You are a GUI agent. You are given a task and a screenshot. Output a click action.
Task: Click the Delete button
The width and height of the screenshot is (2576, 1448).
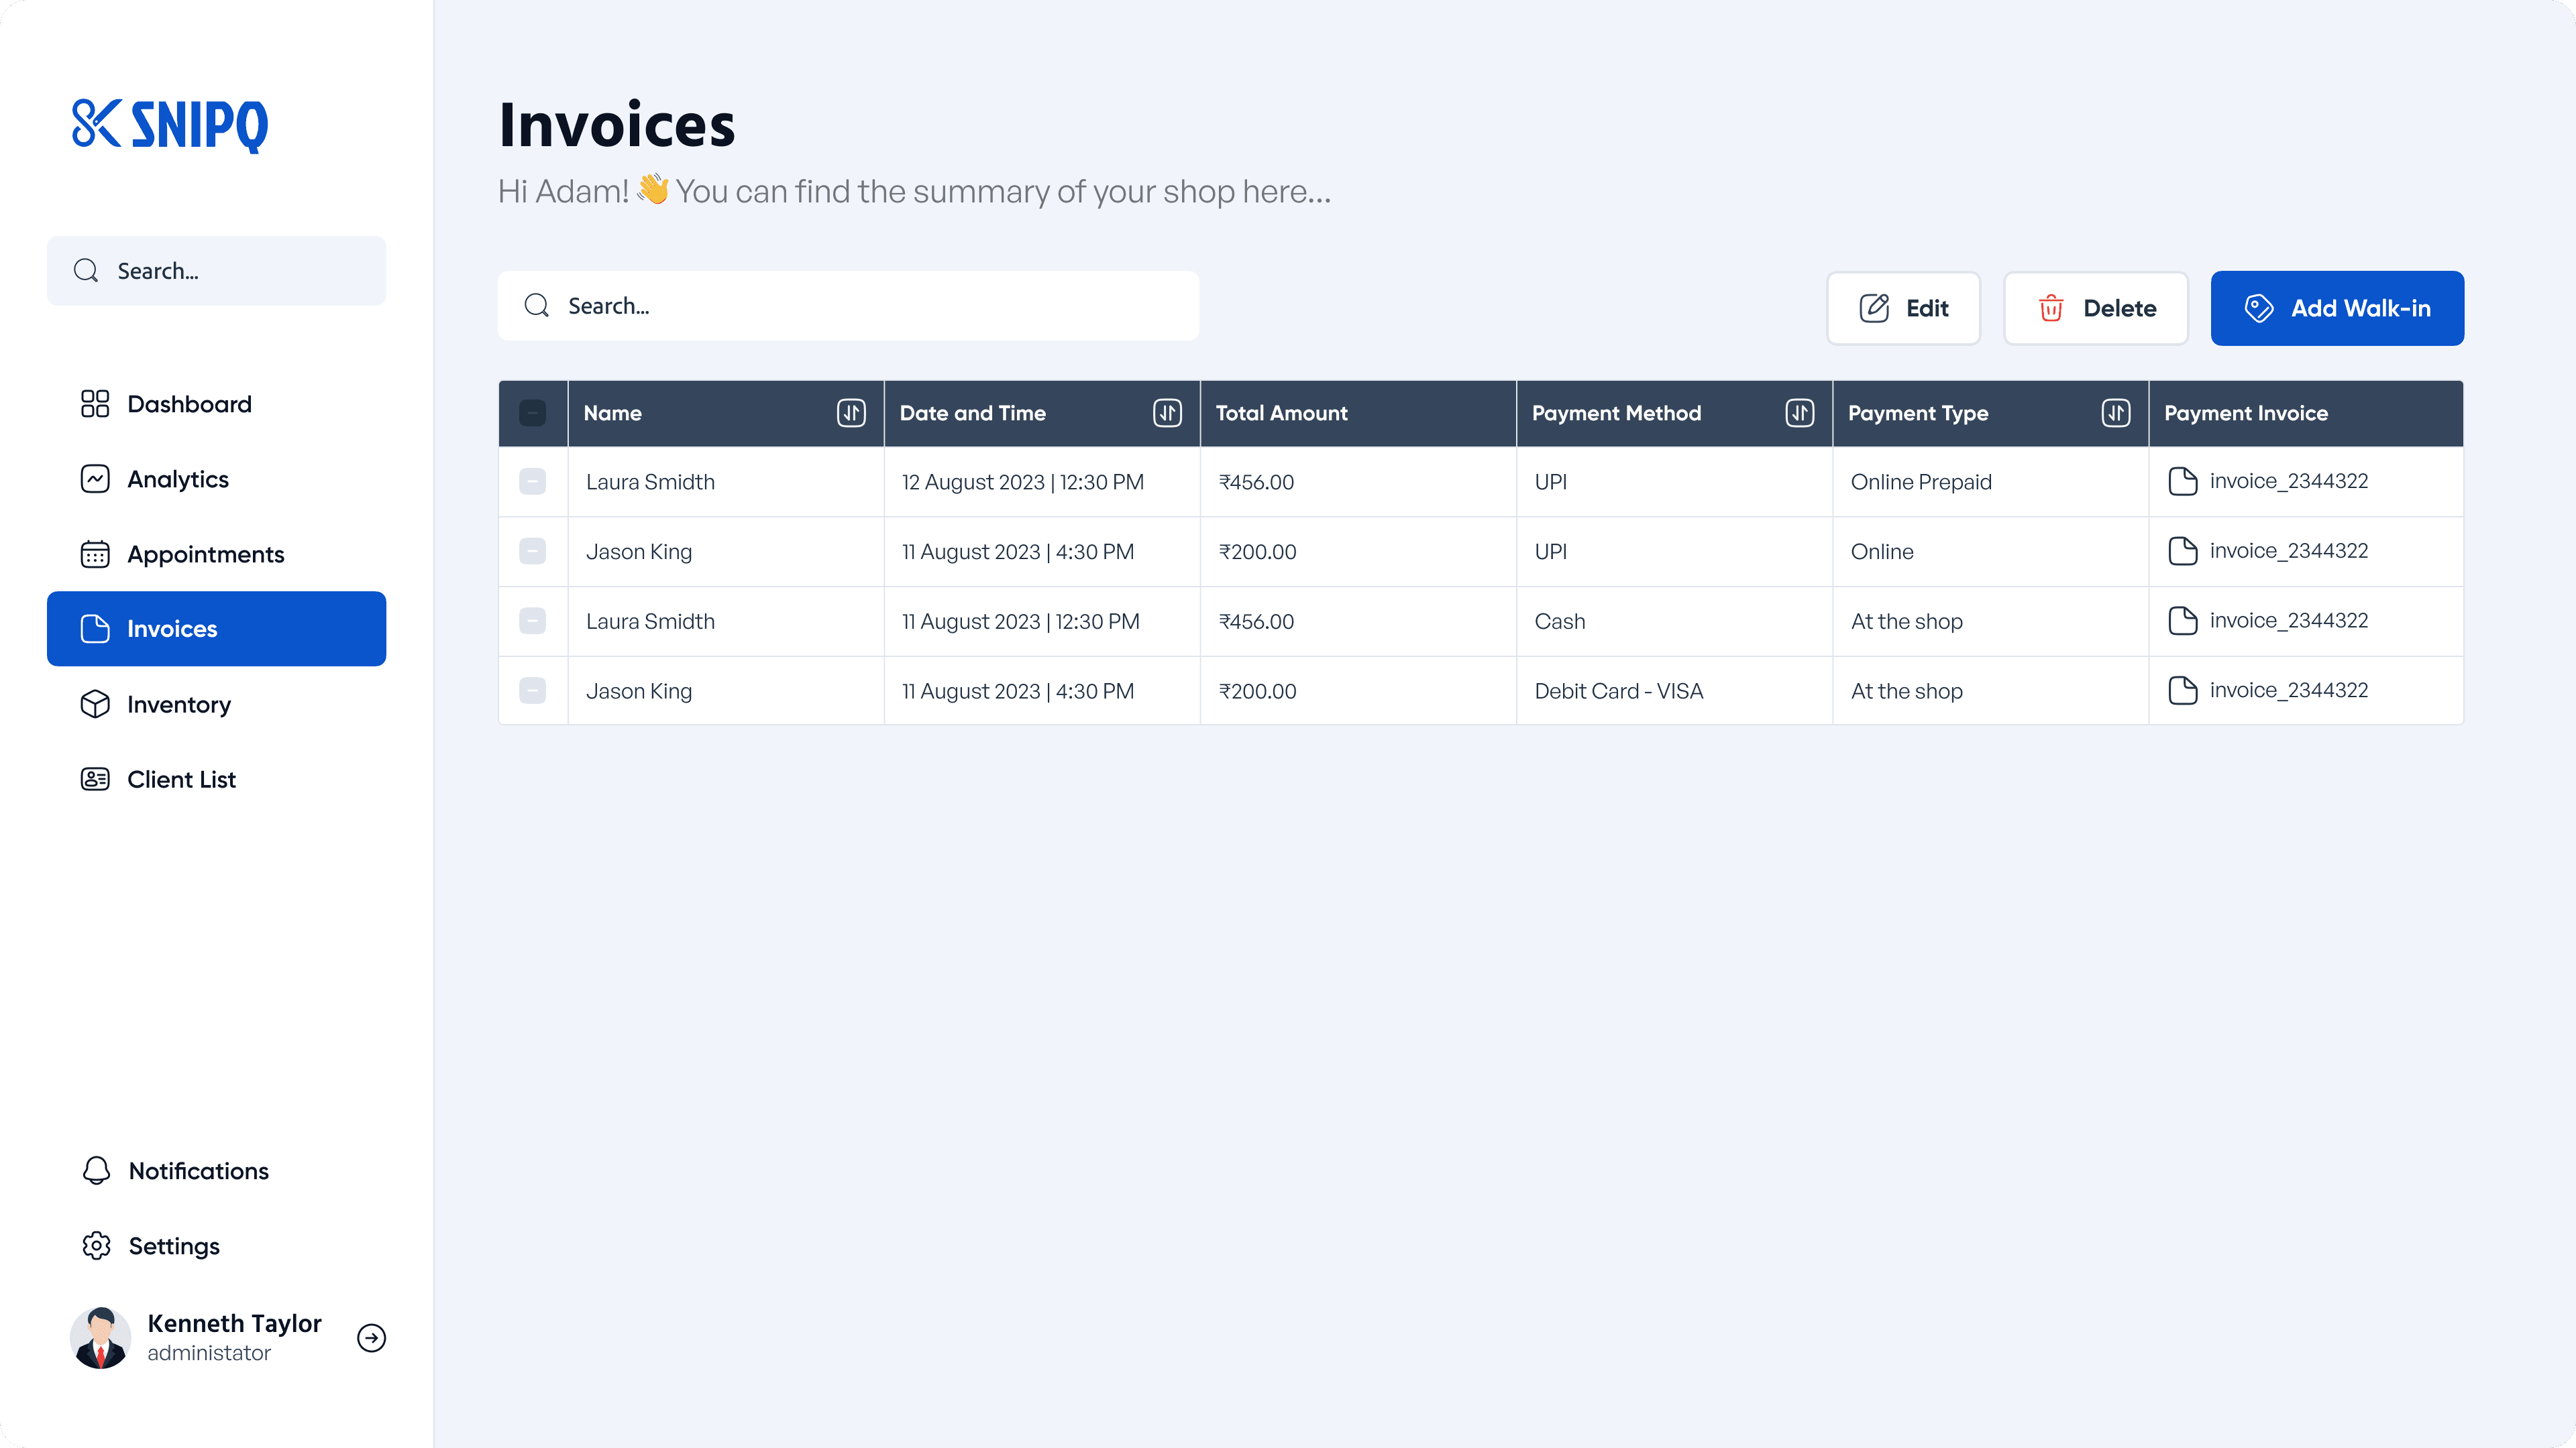[x=2096, y=308]
